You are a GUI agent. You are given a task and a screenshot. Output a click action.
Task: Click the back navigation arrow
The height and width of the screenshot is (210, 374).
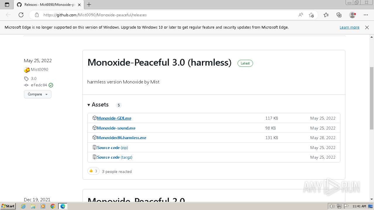(8, 15)
